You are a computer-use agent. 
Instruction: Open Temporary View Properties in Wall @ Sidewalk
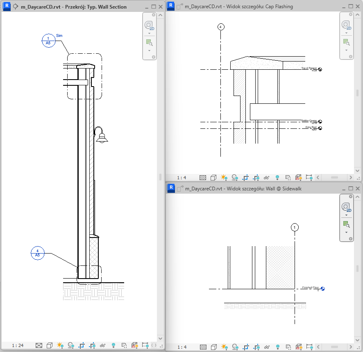tap(288, 347)
